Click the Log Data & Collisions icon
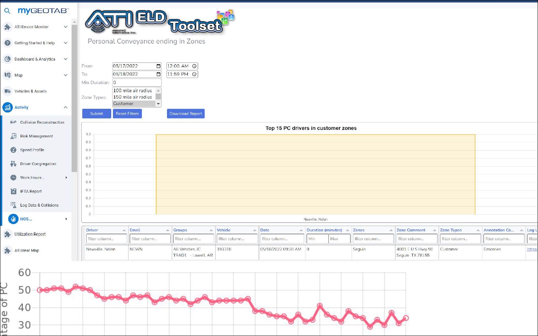This screenshot has width=538, height=336. (13, 205)
